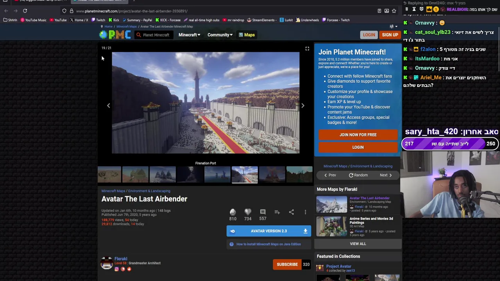Click Minecraft Maps in the top breadcrumb
The width and height of the screenshot is (500, 281).
coord(127,27)
